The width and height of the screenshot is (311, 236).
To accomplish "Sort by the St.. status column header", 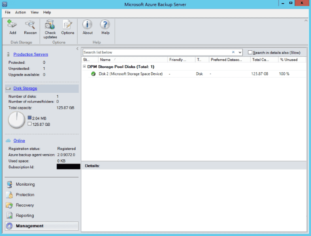I will pos(90,60).
